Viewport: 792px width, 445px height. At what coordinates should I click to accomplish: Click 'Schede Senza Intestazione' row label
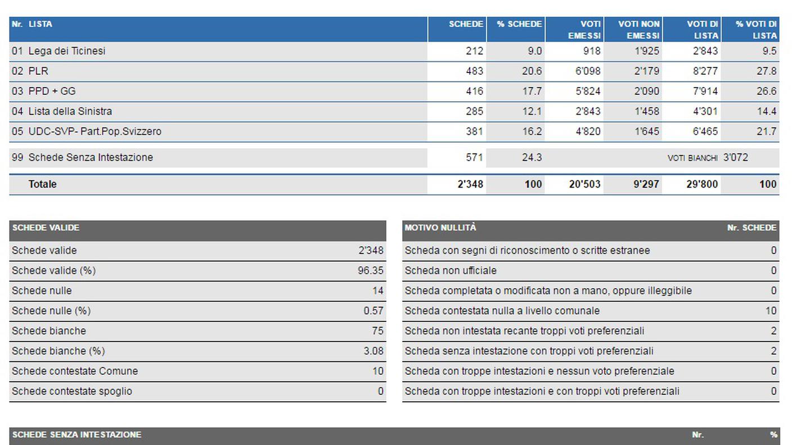91,158
